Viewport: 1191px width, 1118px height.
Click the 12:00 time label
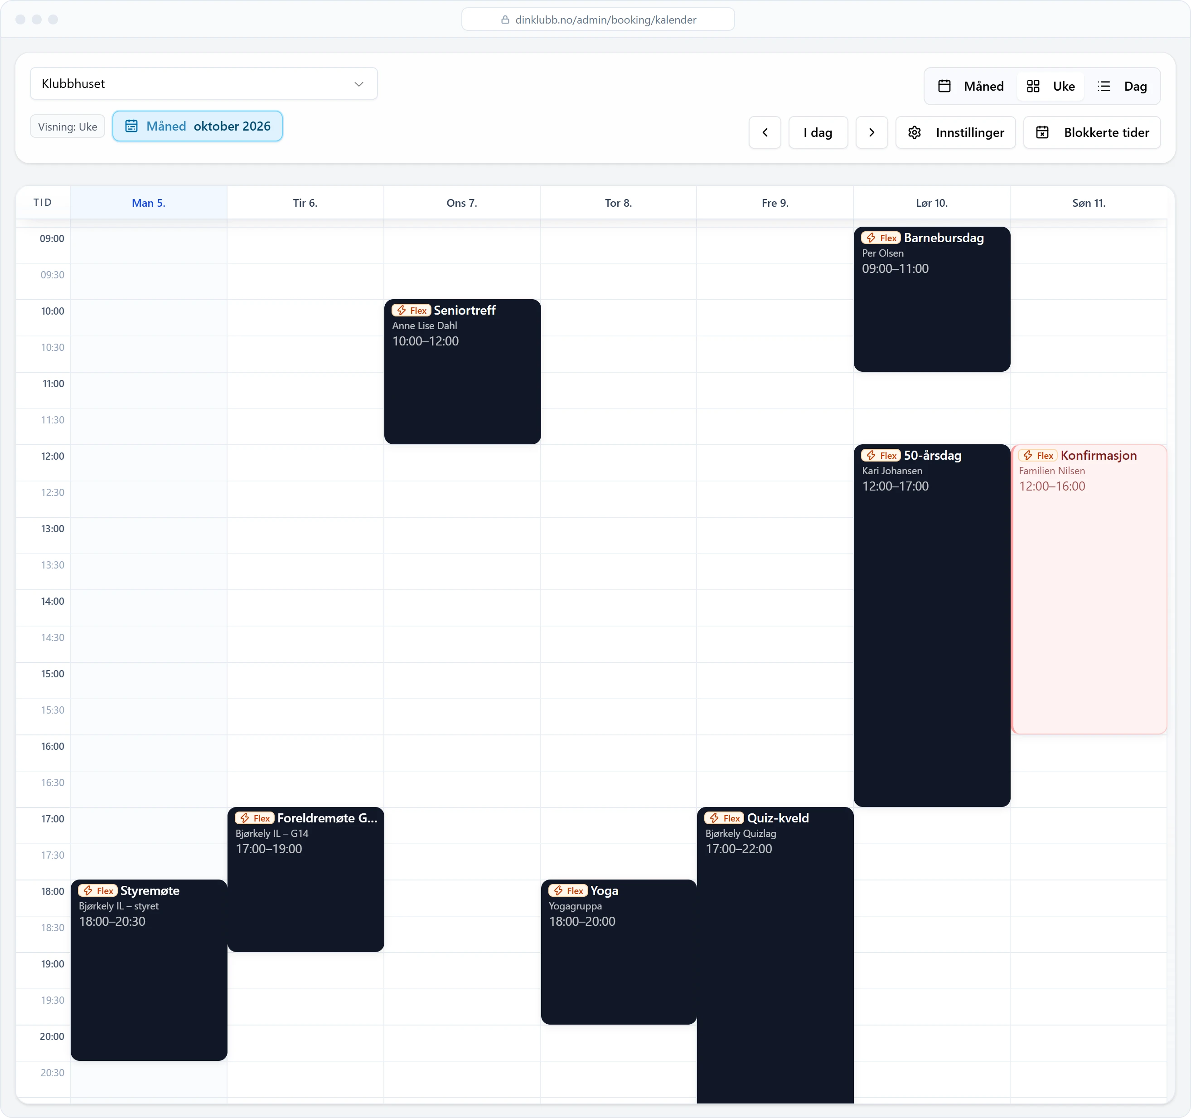(52, 456)
